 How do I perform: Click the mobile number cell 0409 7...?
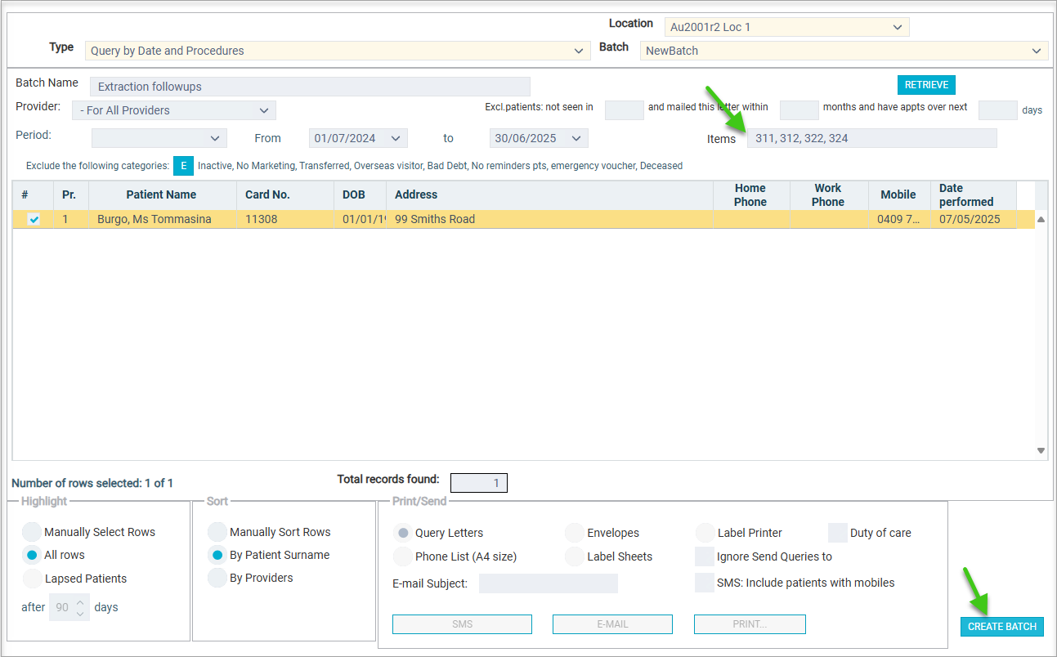point(898,219)
